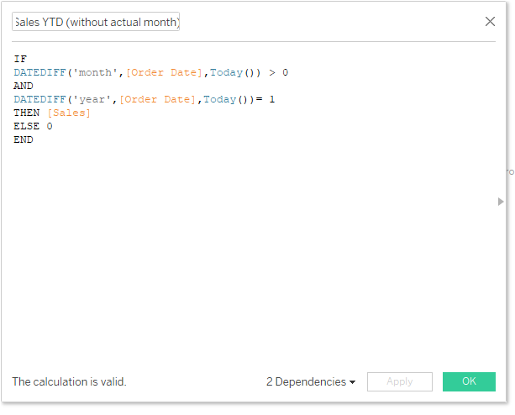The height and width of the screenshot is (415, 515).
Task: Click the THEN keyword
Action: [27, 113]
